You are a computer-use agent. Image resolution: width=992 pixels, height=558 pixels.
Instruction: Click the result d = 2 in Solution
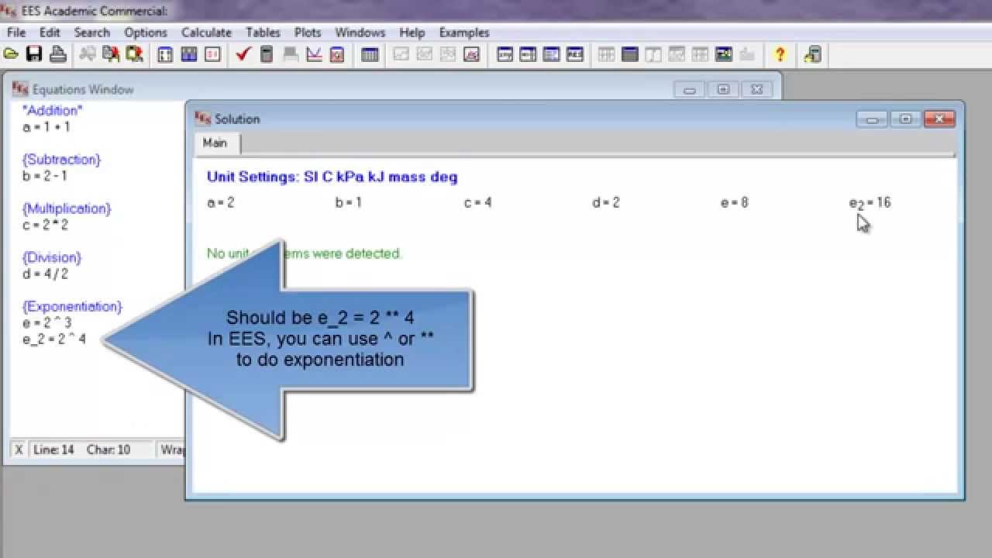[x=606, y=203]
